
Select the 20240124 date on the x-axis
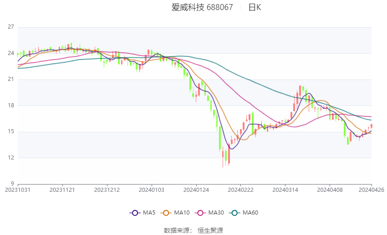[x=196, y=190]
